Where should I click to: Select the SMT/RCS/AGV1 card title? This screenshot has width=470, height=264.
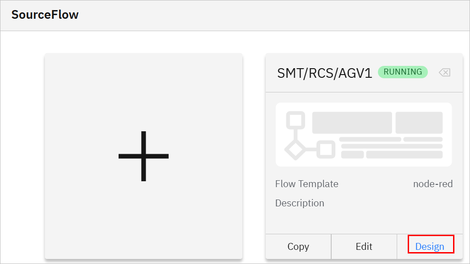tap(324, 73)
